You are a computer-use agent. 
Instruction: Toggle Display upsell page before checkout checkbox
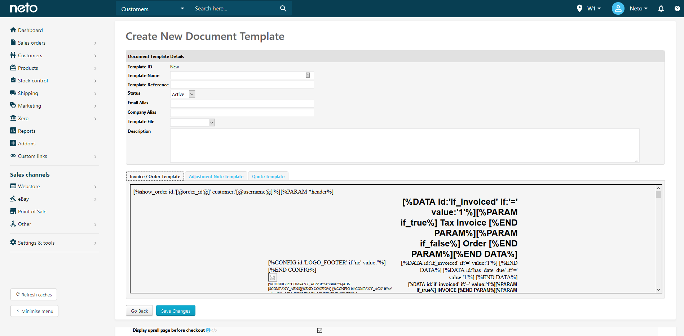(x=319, y=330)
